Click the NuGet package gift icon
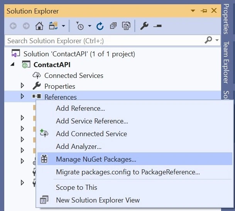 click(44, 159)
